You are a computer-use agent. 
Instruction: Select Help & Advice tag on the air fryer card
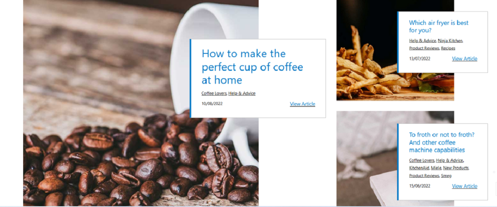pos(422,41)
